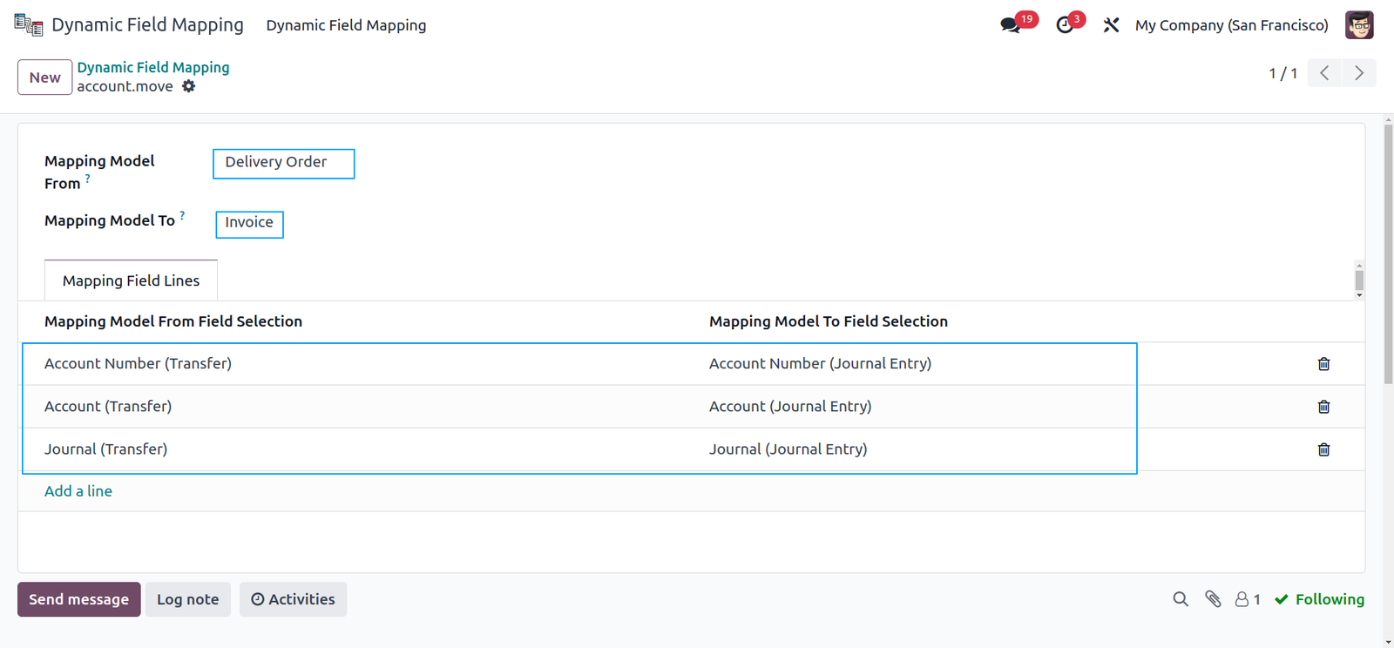Open the Dynamic Field Mapping top menu item
Viewport: 1394px width, 648px height.
pyautogui.click(x=346, y=25)
